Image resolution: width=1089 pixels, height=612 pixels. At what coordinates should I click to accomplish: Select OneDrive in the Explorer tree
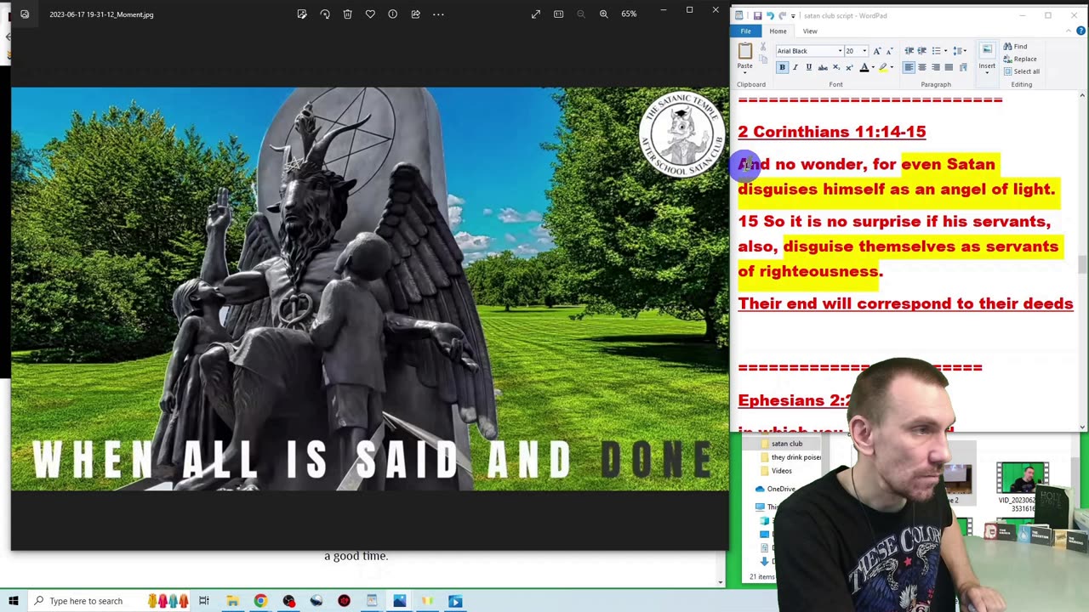coord(779,489)
